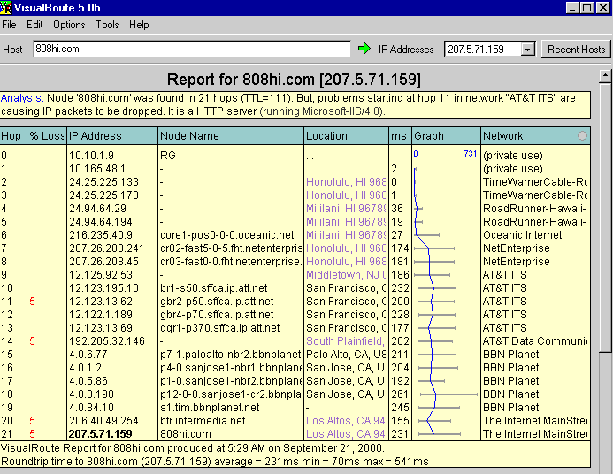
Task: Click IP address 24.25.225.170
Action: (x=103, y=195)
